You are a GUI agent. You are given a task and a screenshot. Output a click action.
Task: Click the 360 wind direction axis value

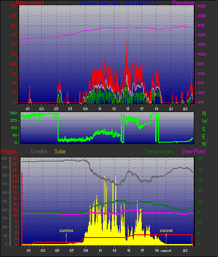(13, 113)
